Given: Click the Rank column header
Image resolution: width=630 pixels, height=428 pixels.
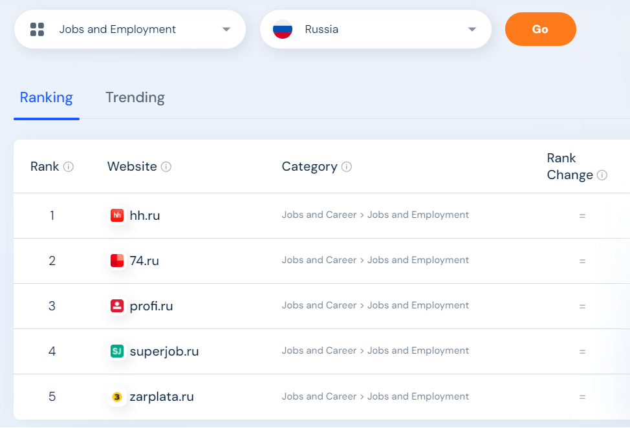Looking at the screenshot, I should click(45, 167).
